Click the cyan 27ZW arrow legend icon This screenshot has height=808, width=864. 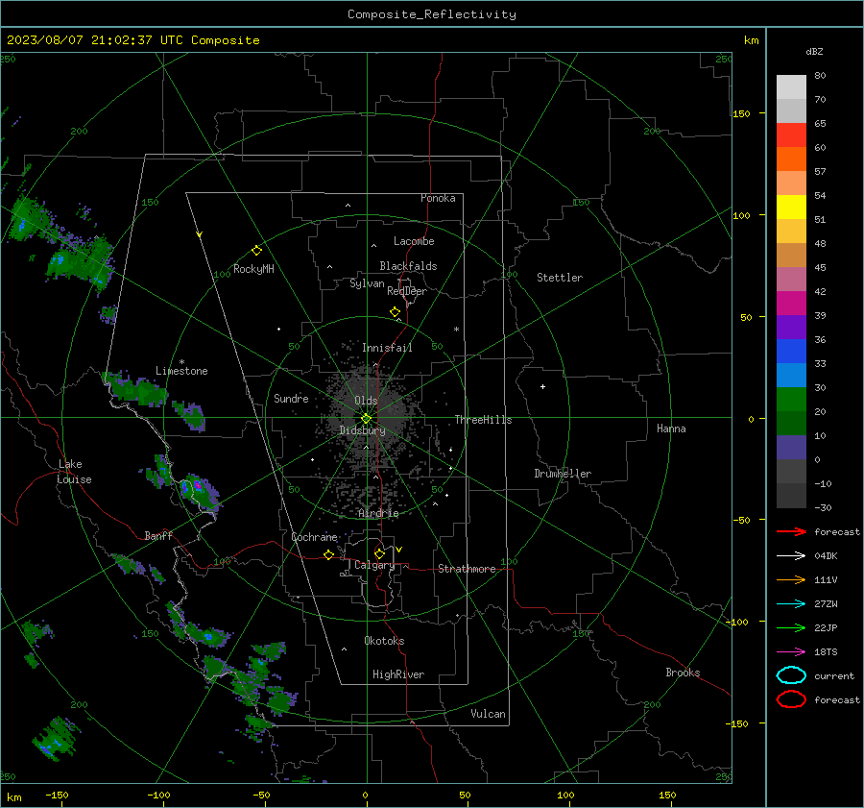coord(791,604)
